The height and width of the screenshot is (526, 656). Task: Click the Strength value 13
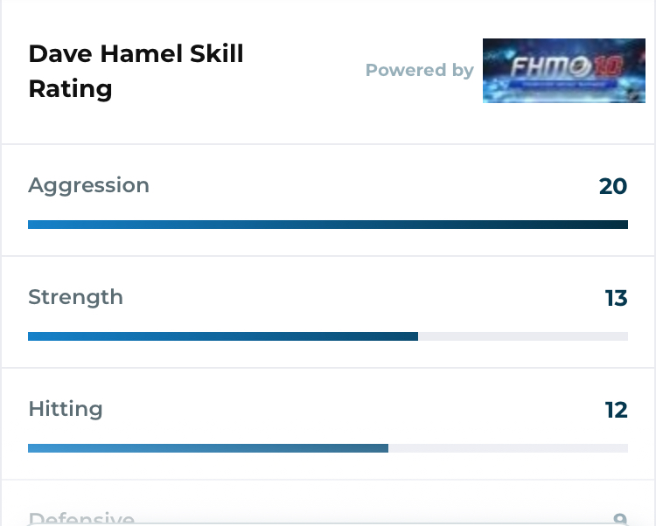[617, 298]
